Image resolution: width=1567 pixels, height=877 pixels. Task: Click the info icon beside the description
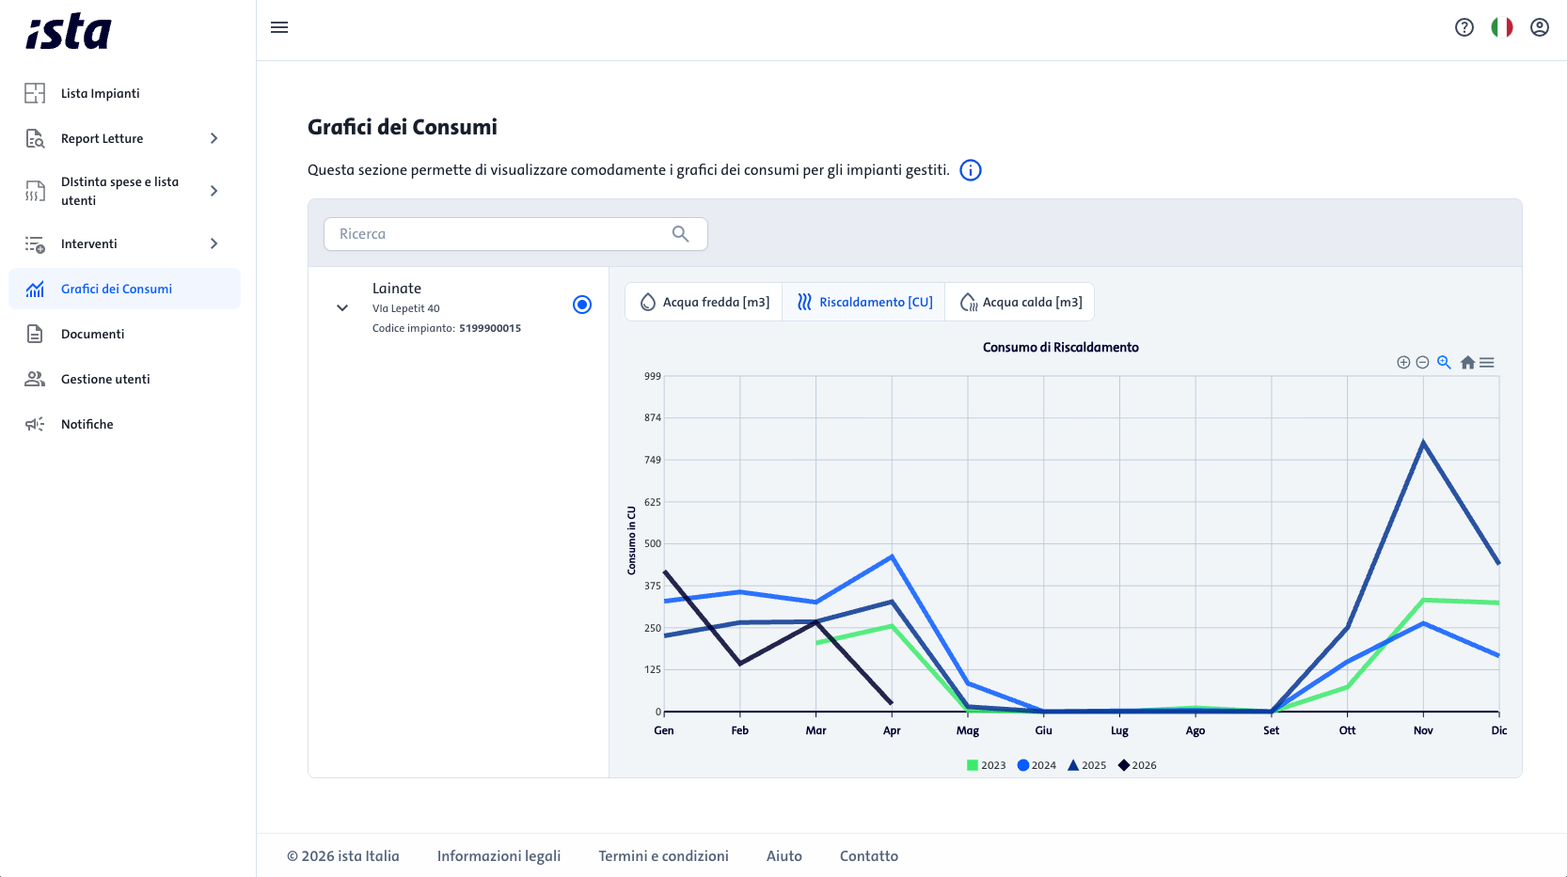click(971, 170)
